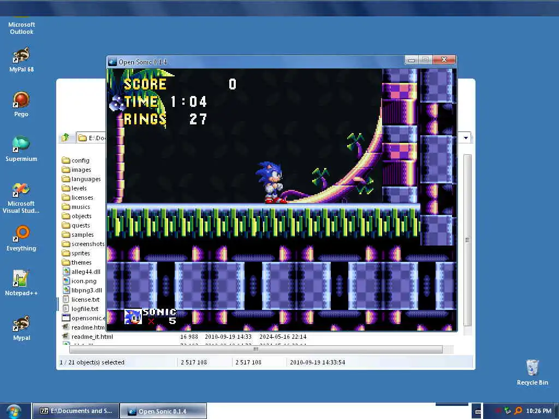Image resolution: width=559 pixels, height=419 pixels.
Task: Click the 7-Zip up-folder arrow icon
Action: pyautogui.click(x=66, y=137)
